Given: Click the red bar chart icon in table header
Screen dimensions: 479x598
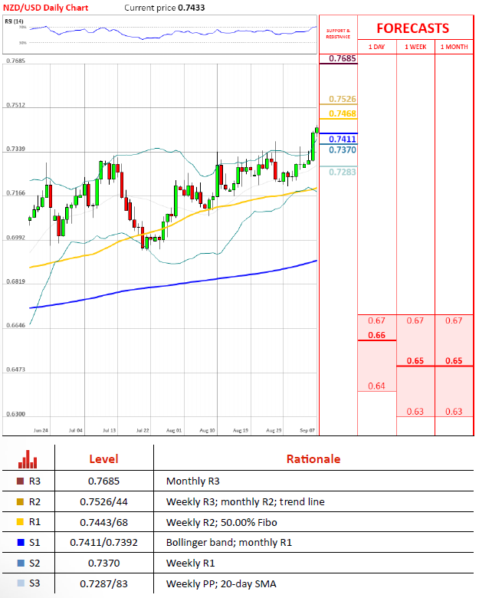Looking at the screenshot, I should point(28,458).
